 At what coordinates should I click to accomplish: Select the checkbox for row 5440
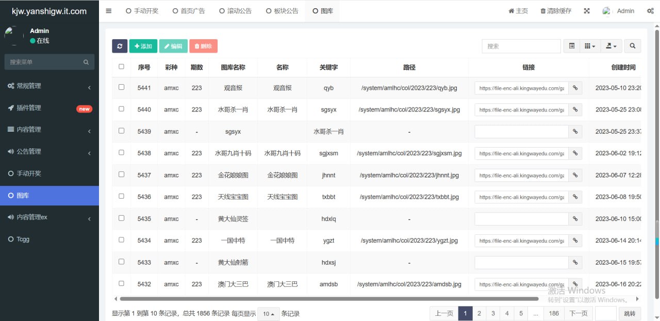(x=121, y=109)
